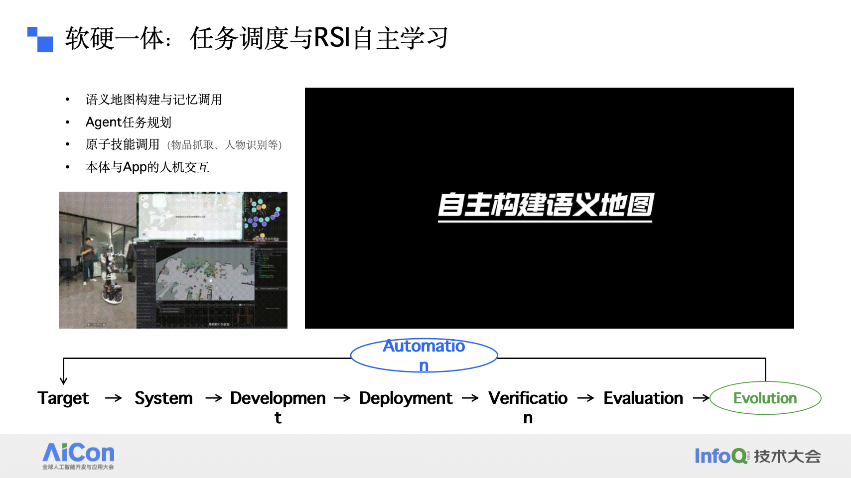Select bullet 语义地图构建与记忆调用
The width and height of the screenshot is (851, 478).
click(x=153, y=100)
